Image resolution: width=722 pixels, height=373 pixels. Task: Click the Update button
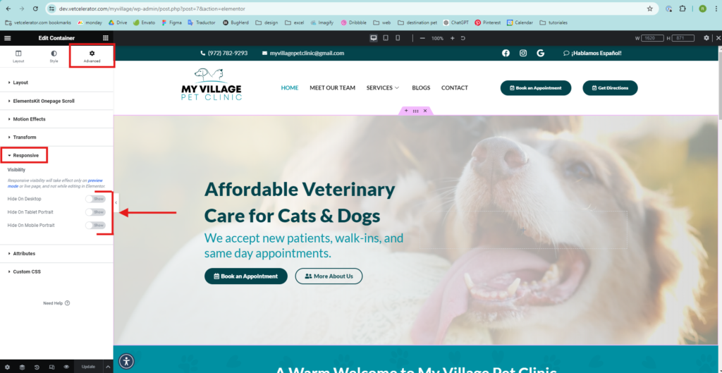[88, 367]
